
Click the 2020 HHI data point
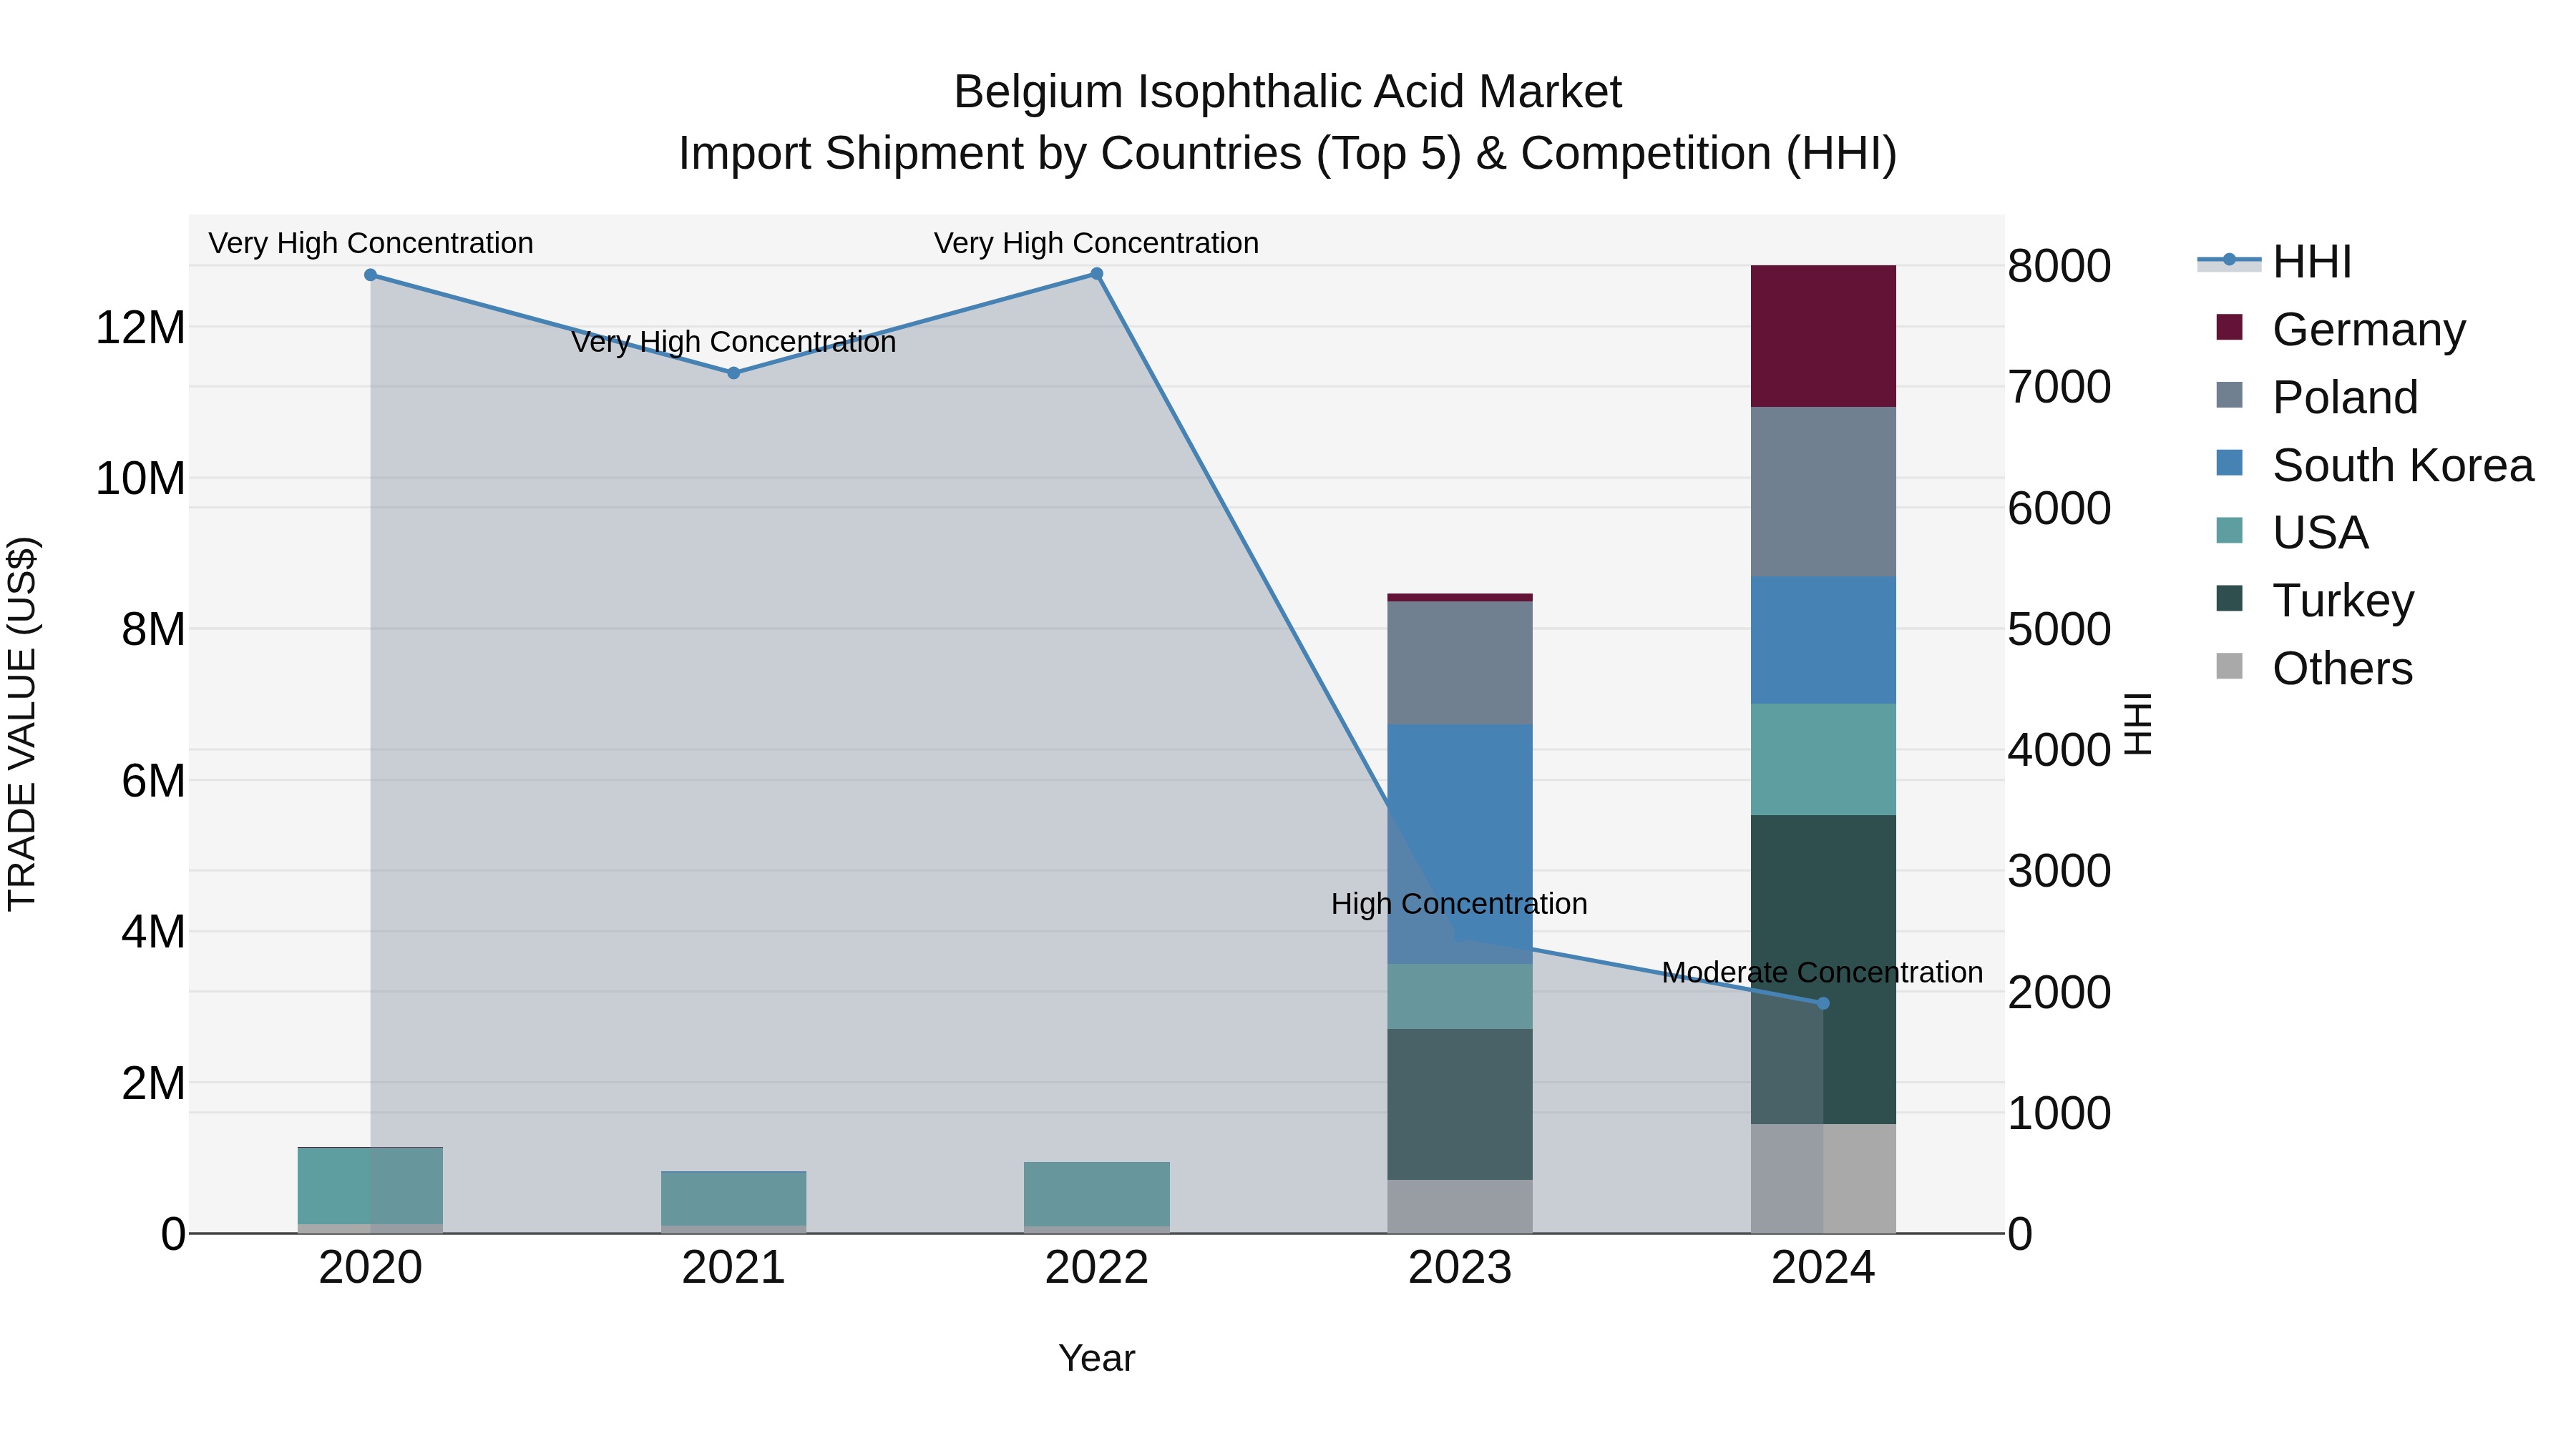tap(371, 275)
